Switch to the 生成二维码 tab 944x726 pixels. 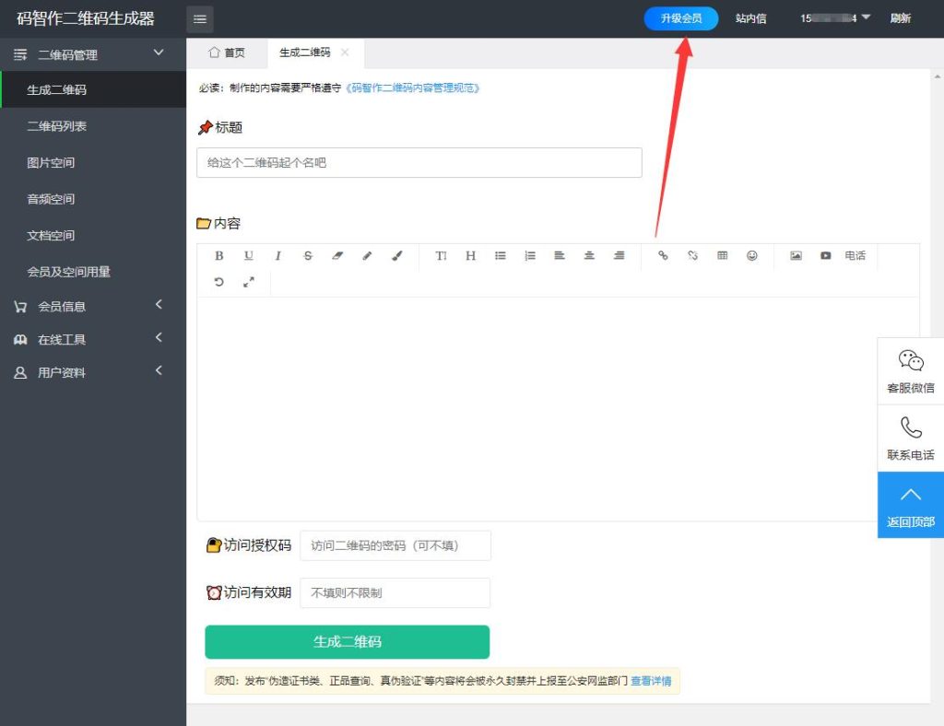pyautogui.click(x=304, y=53)
